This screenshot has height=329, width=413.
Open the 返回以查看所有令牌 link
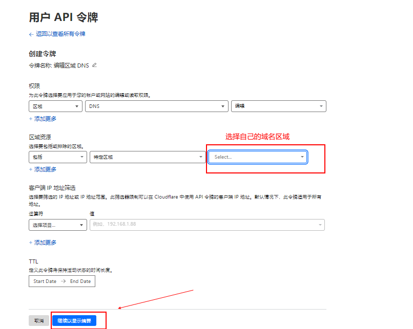tap(60, 34)
